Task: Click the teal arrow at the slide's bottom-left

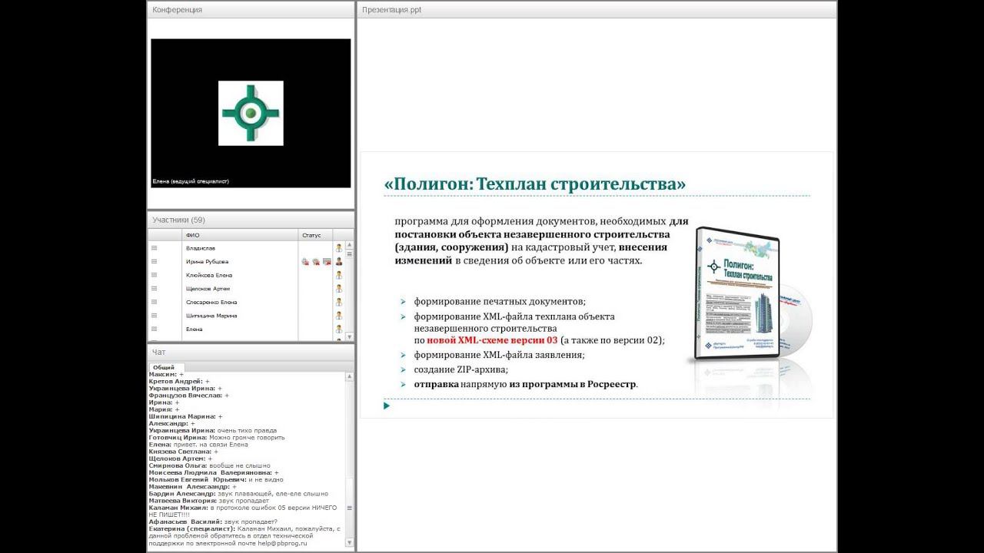Action: [387, 406]
